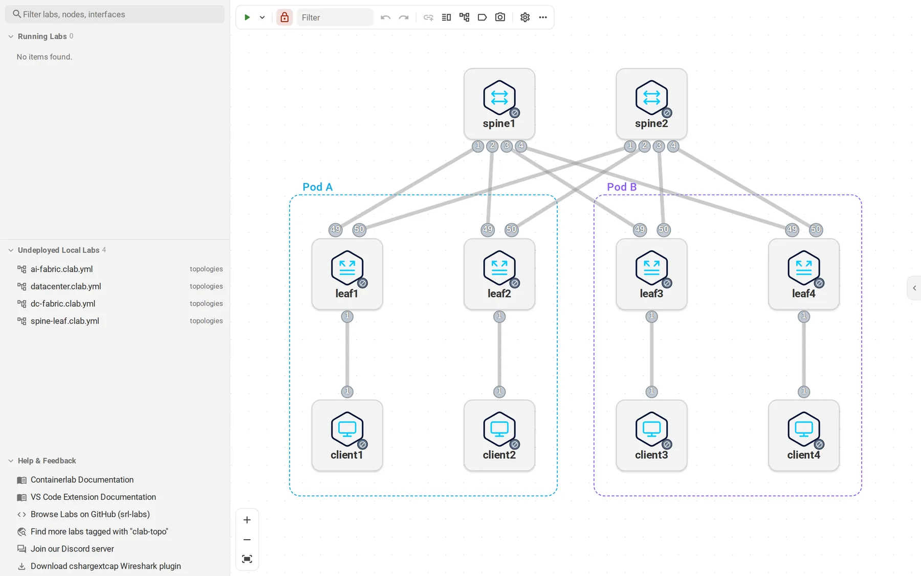Click interface 1 on spine1
The height and width of the screenshot is (576, 921).
(478, 146)
